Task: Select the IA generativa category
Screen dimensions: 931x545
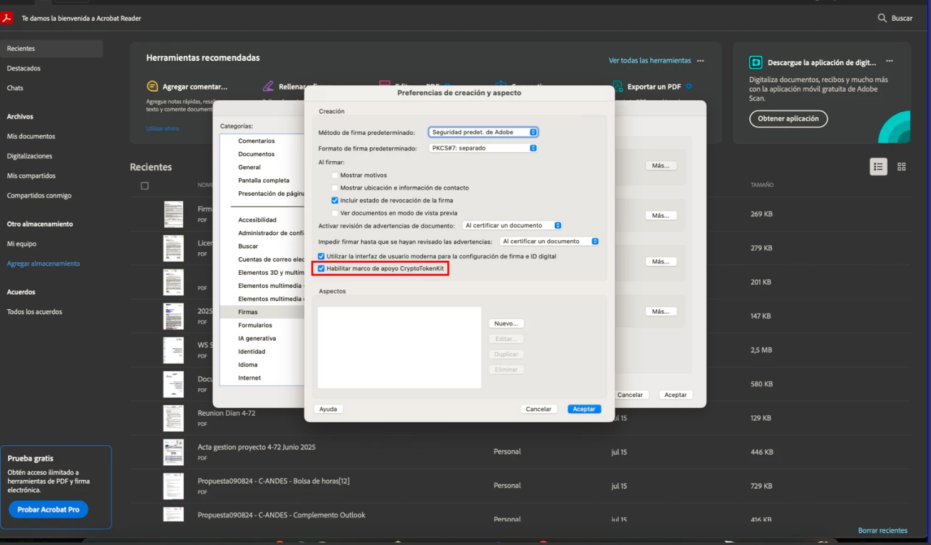Action: point(257,339)
